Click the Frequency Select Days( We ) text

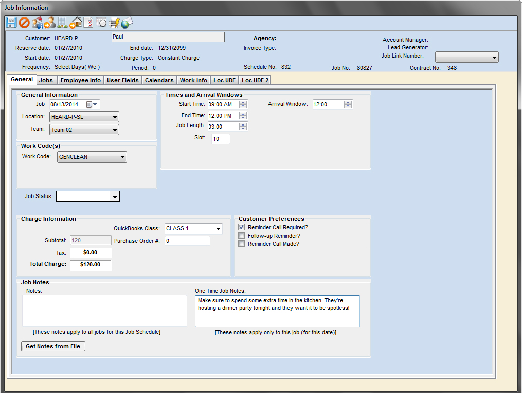click(77, 67)
